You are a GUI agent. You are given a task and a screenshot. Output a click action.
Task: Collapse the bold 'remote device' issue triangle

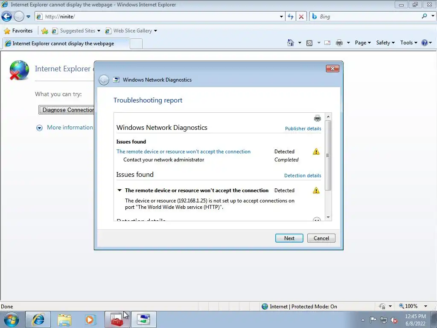[119, 190]
